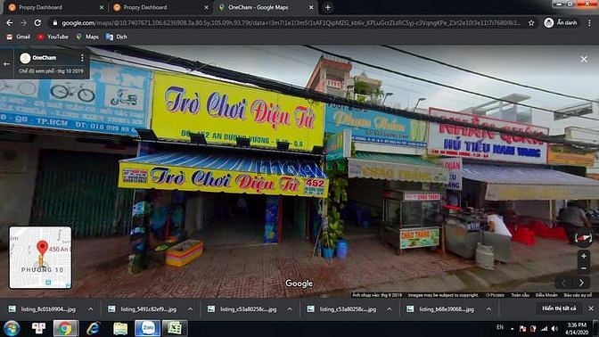Click the Street View compass control
599x337 pixels.
coord(583,238)
